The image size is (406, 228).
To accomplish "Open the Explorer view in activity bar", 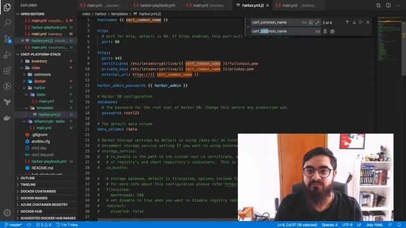I will (7, 7).
